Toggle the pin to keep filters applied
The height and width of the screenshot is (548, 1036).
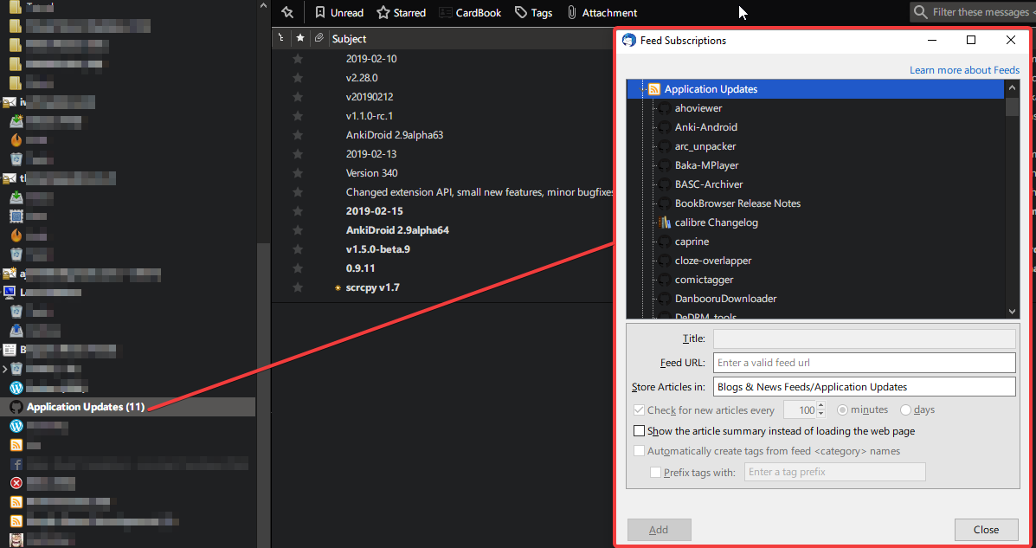coord(286,13)
